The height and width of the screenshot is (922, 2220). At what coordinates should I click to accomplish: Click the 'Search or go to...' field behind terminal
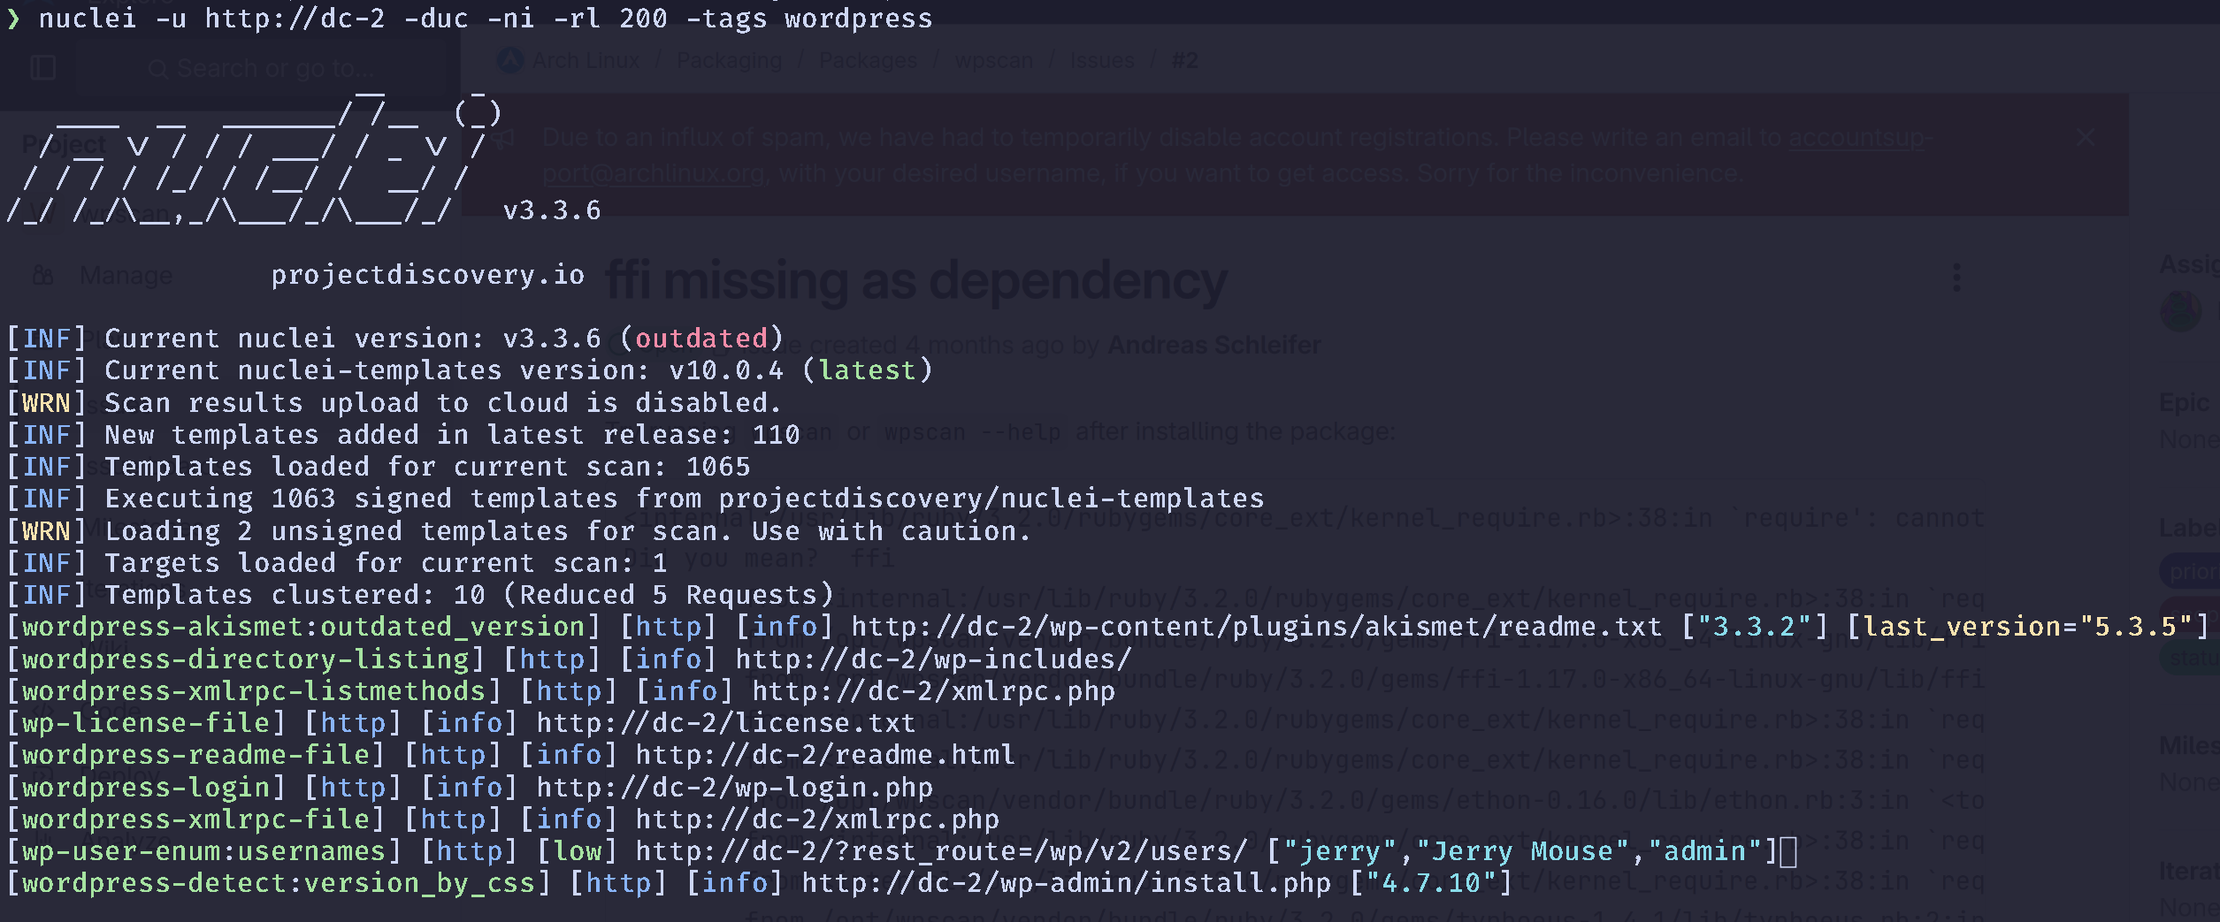266,68
